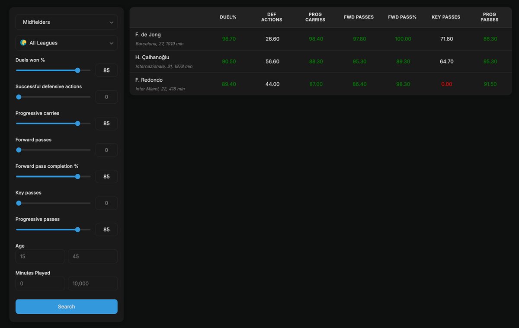Click the Key passes slider handle

click(x=19, y=203)
